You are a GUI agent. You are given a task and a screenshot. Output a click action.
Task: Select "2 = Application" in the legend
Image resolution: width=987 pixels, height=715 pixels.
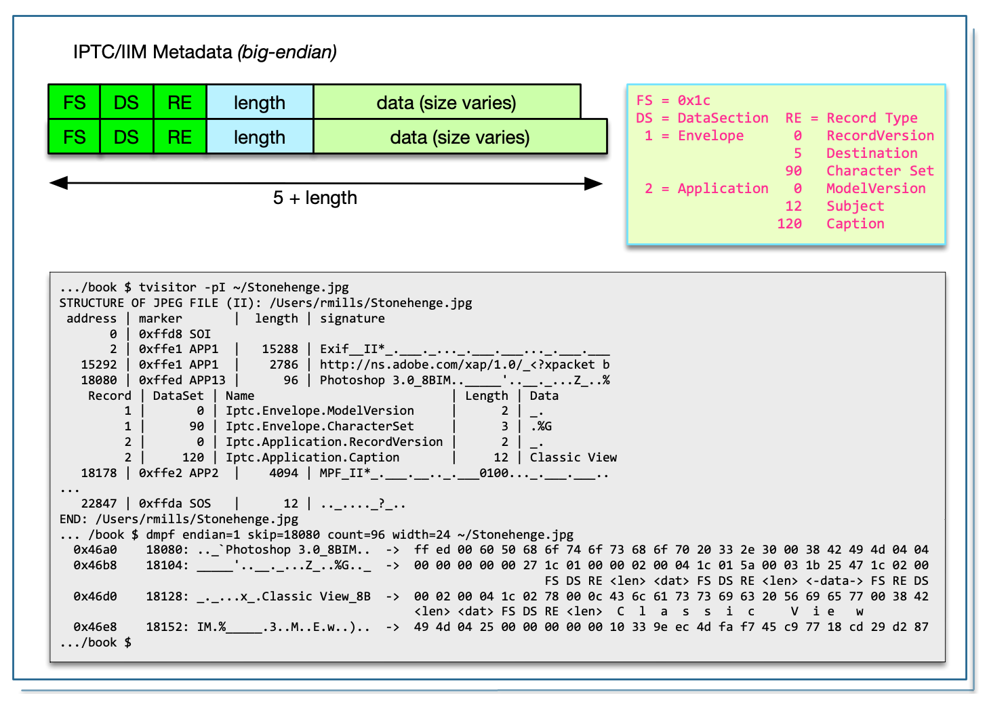706,188
